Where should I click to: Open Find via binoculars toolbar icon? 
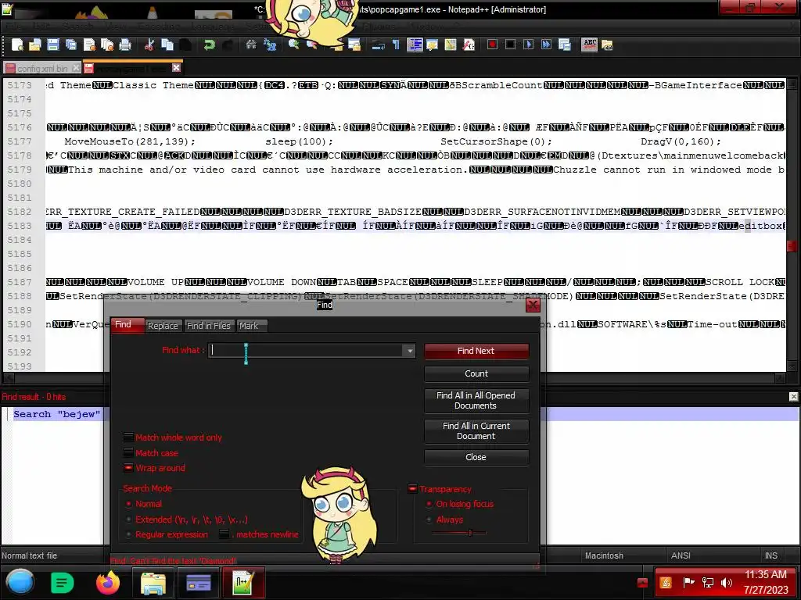(251, 45)
